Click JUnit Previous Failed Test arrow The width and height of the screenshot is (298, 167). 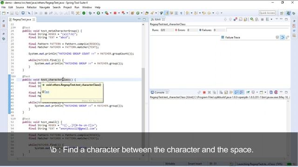(x=230, y=19)
